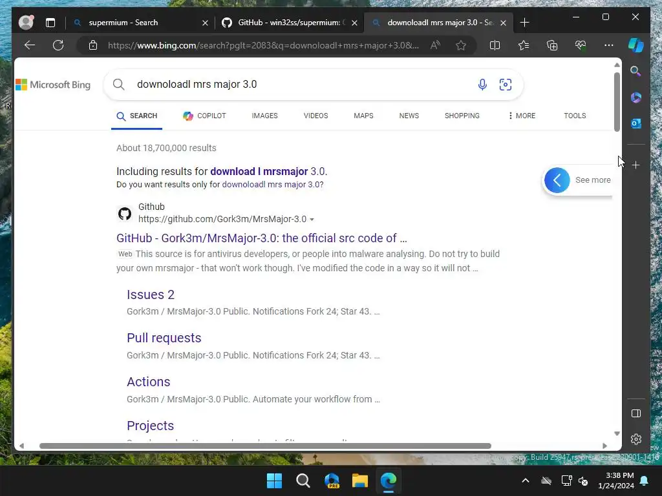Open Browser essentials heart icon
Viewport: 662px width, 496px height.
pyautogui.click(x=581, y=45)
